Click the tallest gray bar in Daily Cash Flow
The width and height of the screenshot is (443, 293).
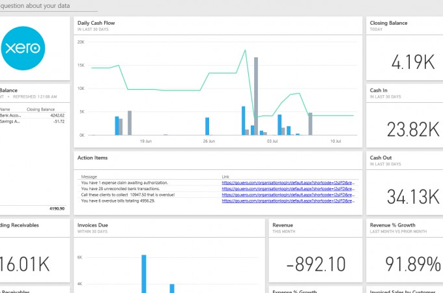coord(257,96)
